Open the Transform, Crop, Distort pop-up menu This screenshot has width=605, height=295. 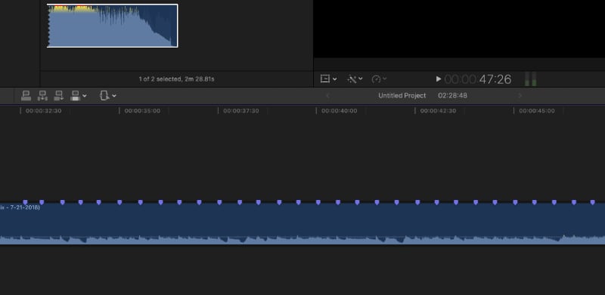[328, 79]
